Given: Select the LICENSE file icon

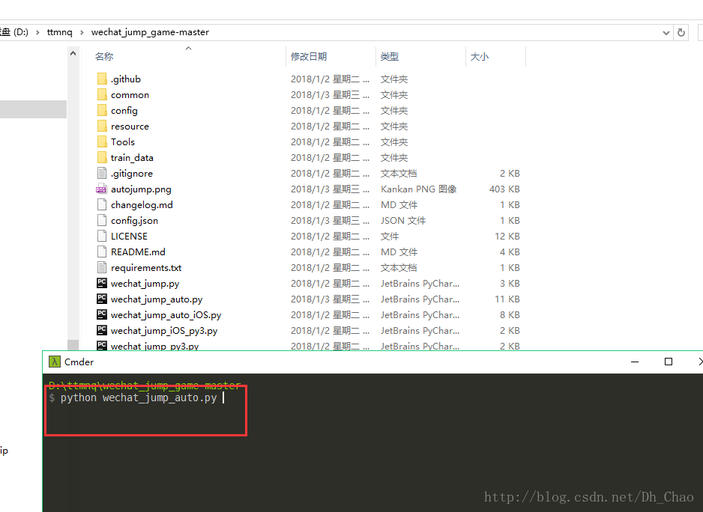Looking at the screenshot, I should point(102,236).
